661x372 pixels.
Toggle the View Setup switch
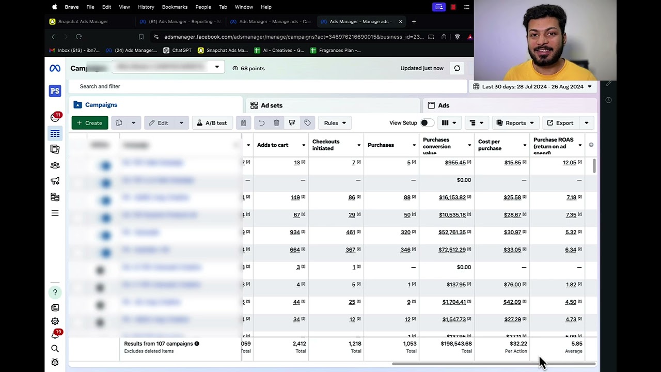pos(427,123)
